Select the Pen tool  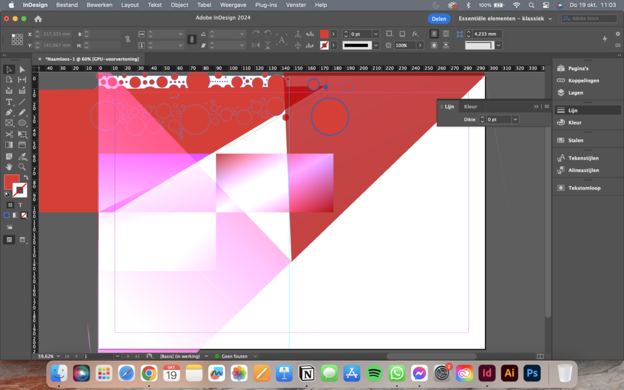9,113
